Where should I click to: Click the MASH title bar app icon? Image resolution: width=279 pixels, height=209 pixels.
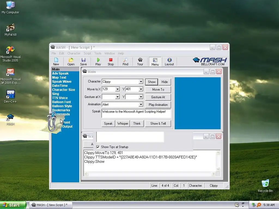[x=53, y=47]
